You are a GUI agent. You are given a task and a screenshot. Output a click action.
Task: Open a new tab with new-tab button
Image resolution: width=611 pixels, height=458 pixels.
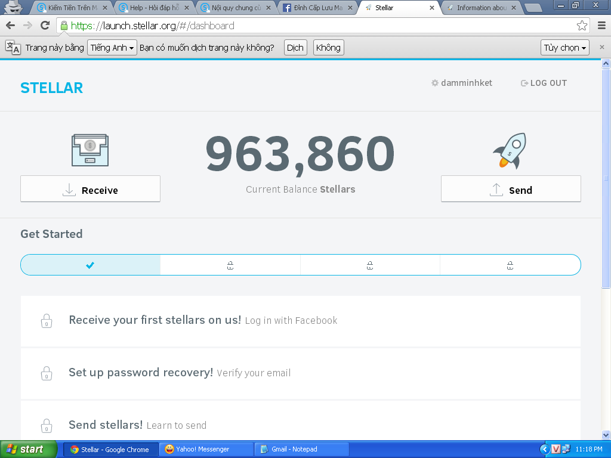533,8
